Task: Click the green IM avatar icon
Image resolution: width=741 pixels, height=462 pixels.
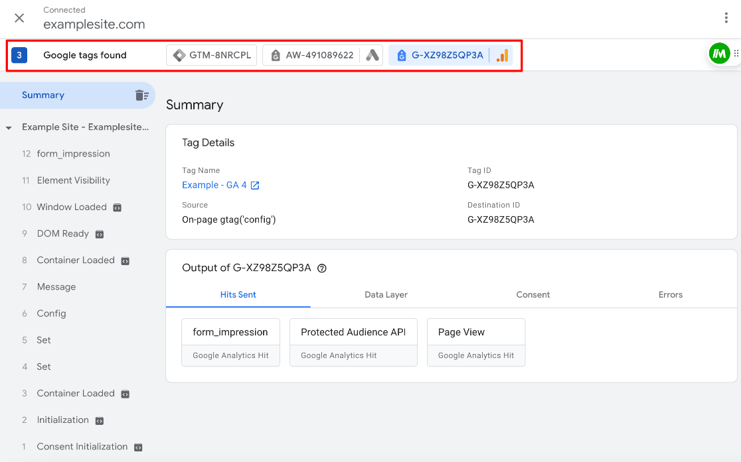Action: click(720, 53)
